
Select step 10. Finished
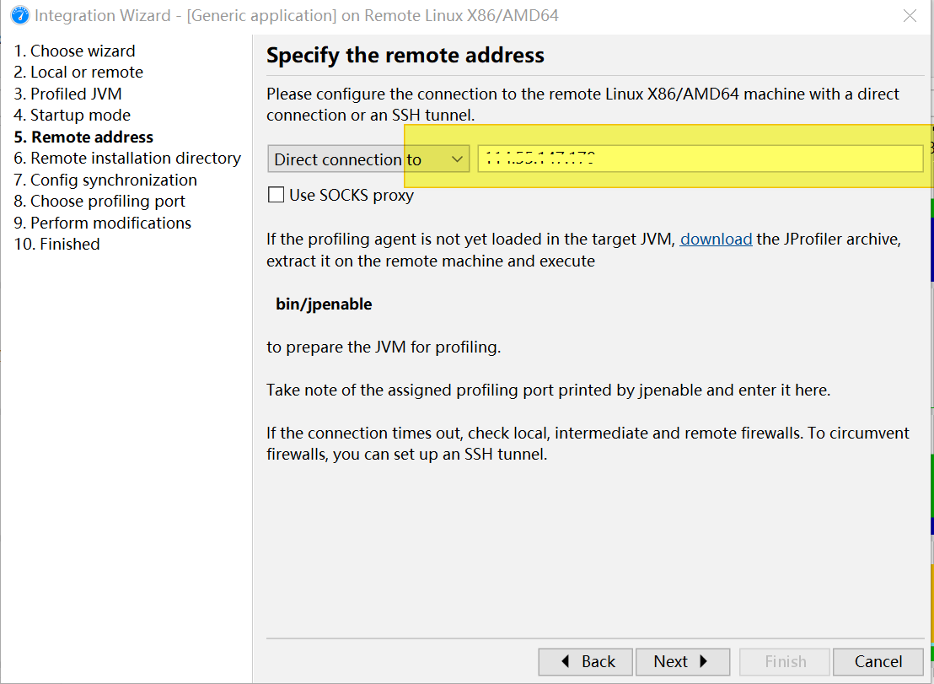tap(56, 245)
